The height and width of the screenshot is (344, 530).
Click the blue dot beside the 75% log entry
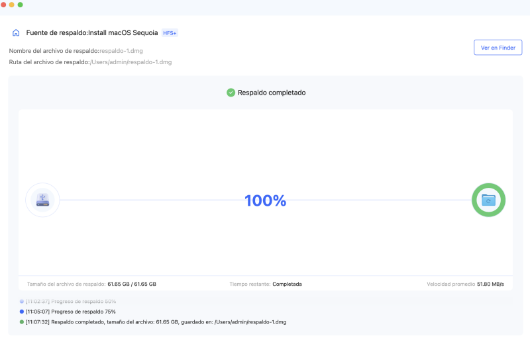(22, 312)
